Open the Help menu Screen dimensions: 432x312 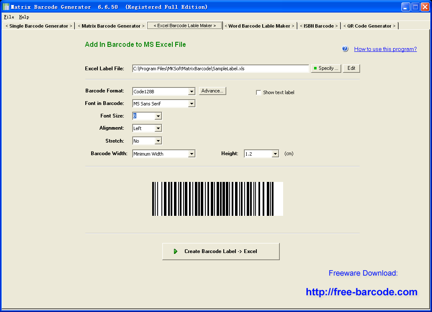point(24,17)
